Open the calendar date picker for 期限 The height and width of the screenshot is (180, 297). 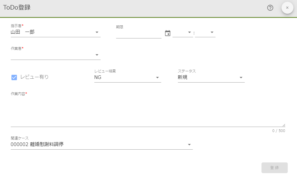point(167,33)
